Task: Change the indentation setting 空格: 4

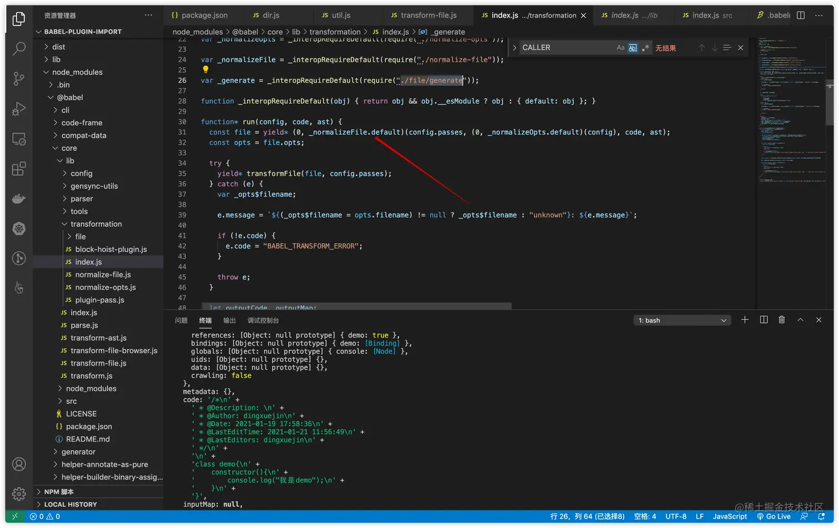Action: pyautogui.click(x=645, y=516)
